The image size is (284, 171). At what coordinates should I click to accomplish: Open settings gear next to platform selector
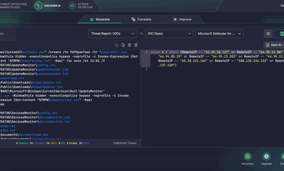pyautogui.click(x=268, y=34)
